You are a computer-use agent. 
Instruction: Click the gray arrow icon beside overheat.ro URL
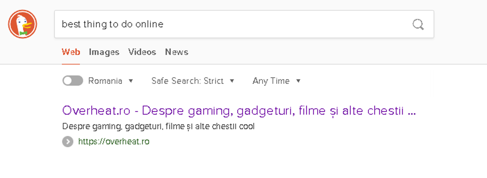coord(68,142)
